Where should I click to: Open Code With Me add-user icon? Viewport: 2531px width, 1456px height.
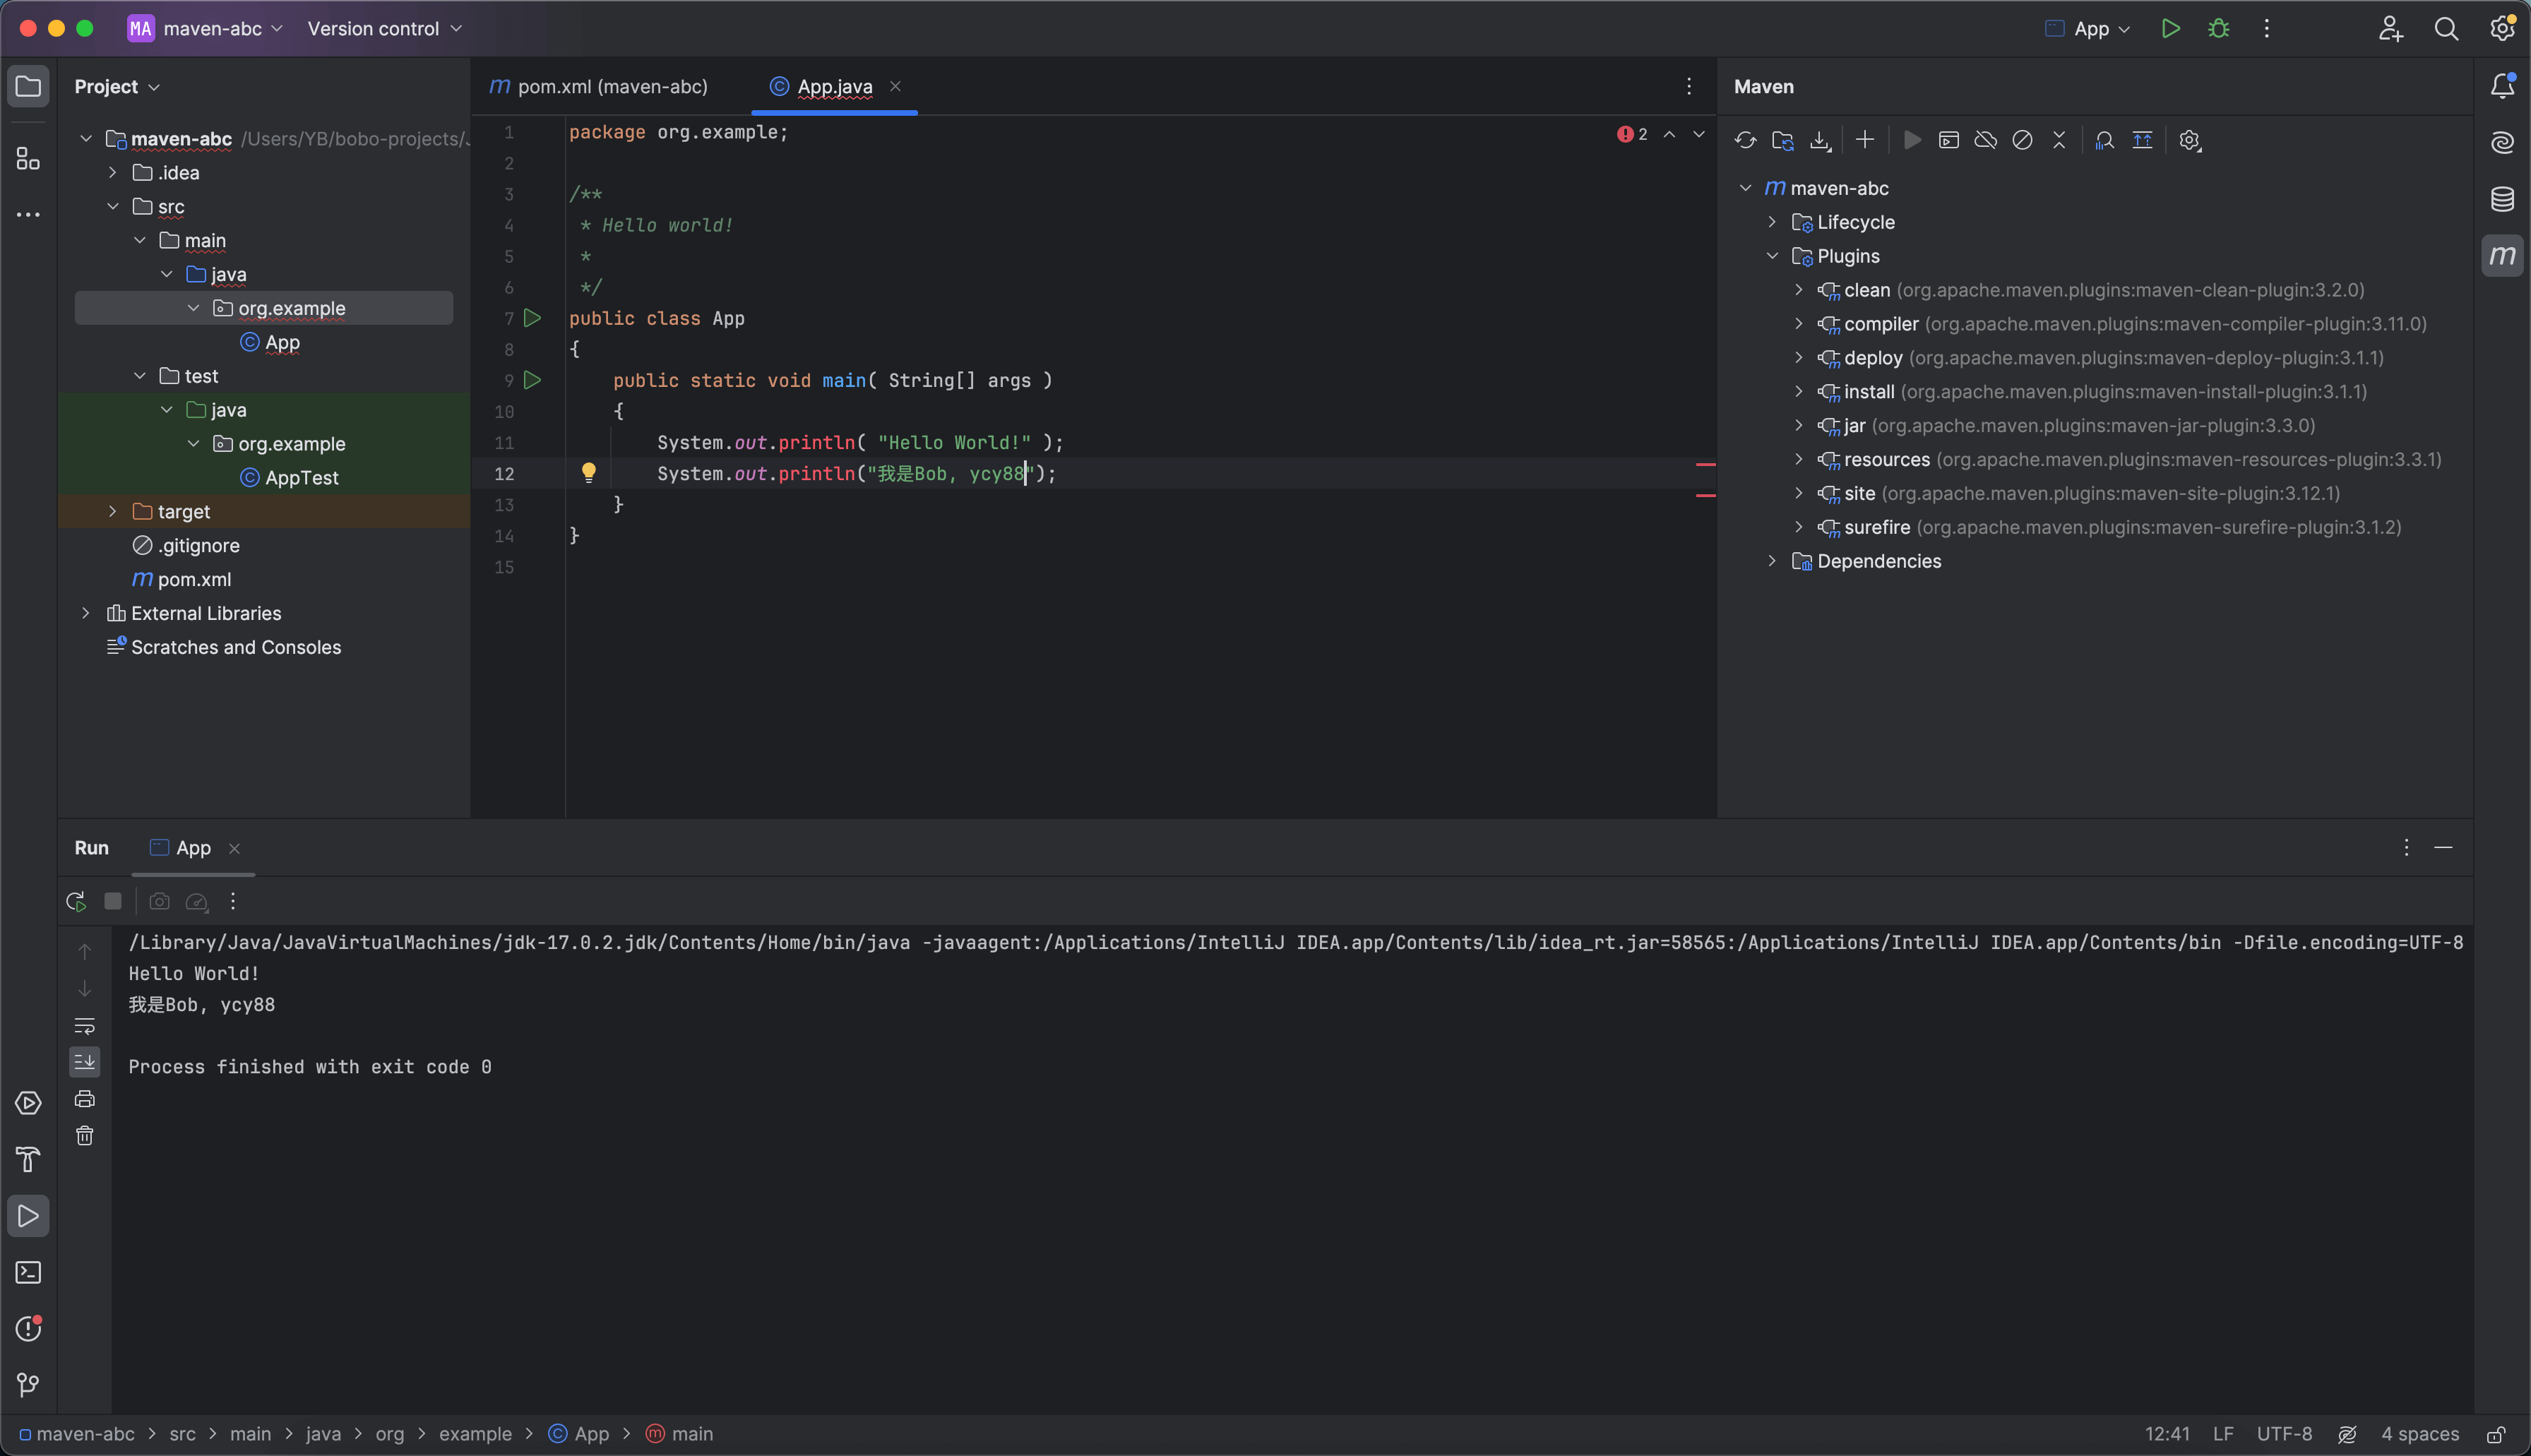click(x=2391, y=29)
